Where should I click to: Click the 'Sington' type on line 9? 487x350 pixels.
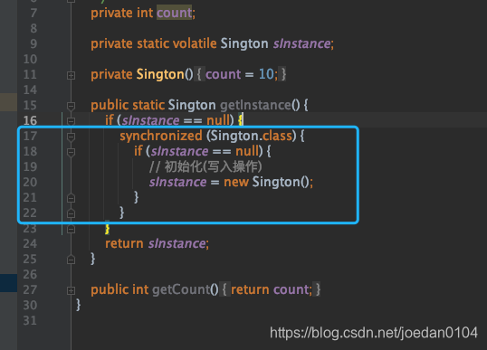[x=244, y=43]
